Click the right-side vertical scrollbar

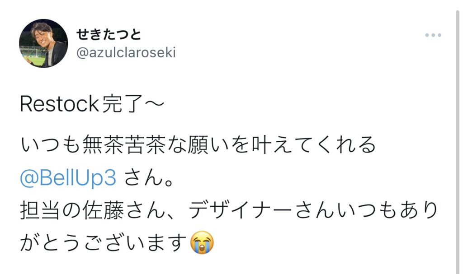[x=458, y=142]
